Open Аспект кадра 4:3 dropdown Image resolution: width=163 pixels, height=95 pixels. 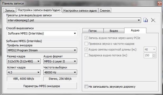click(x=24, y=72)
